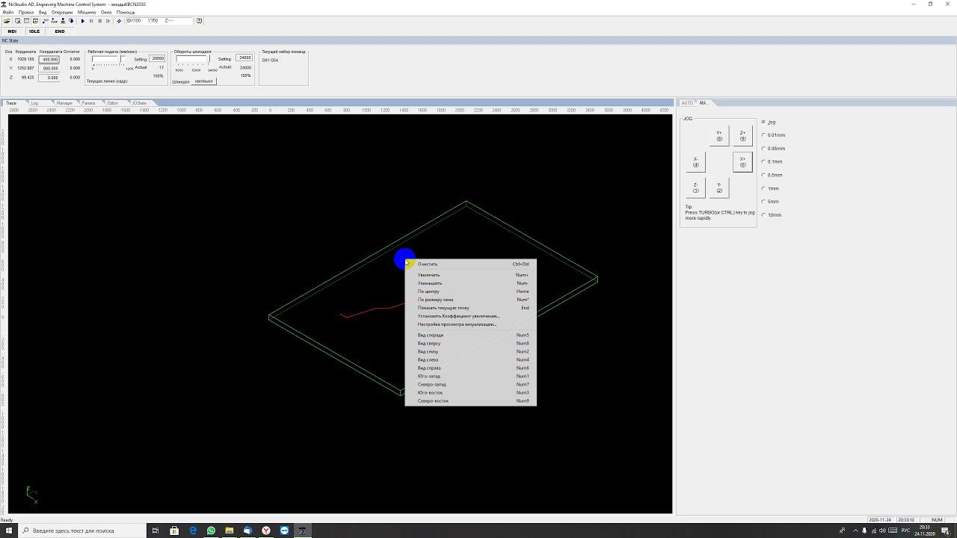Open Настройка просмотра визуализации settings
This screenshot has width=957, height=538.
coord(470,324)
